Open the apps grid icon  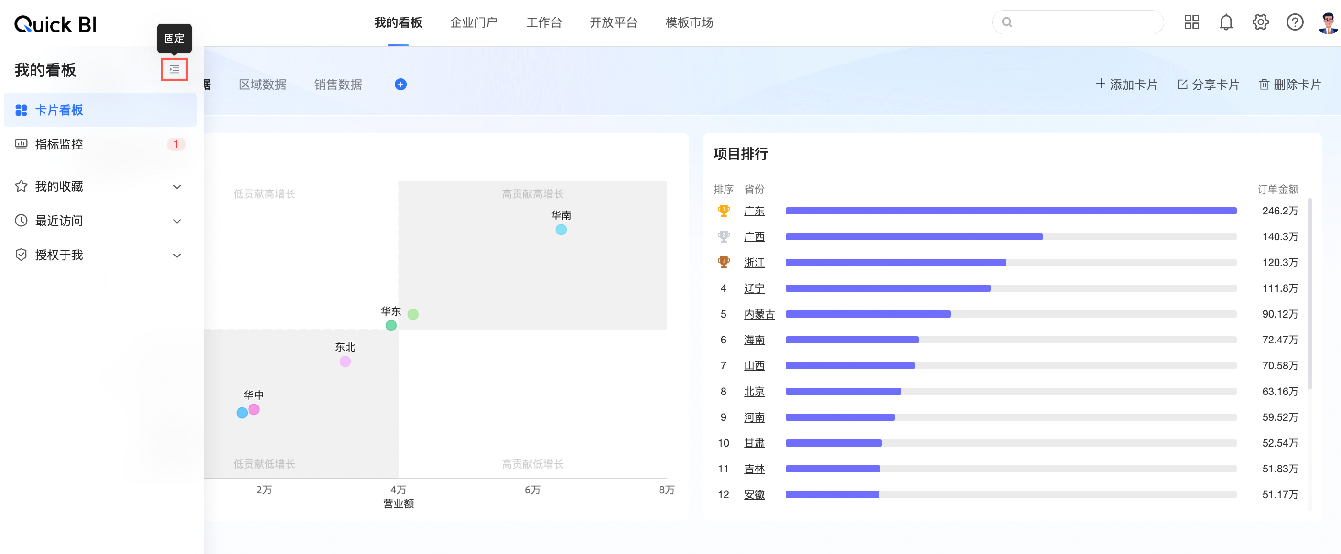coord(1191,22)
